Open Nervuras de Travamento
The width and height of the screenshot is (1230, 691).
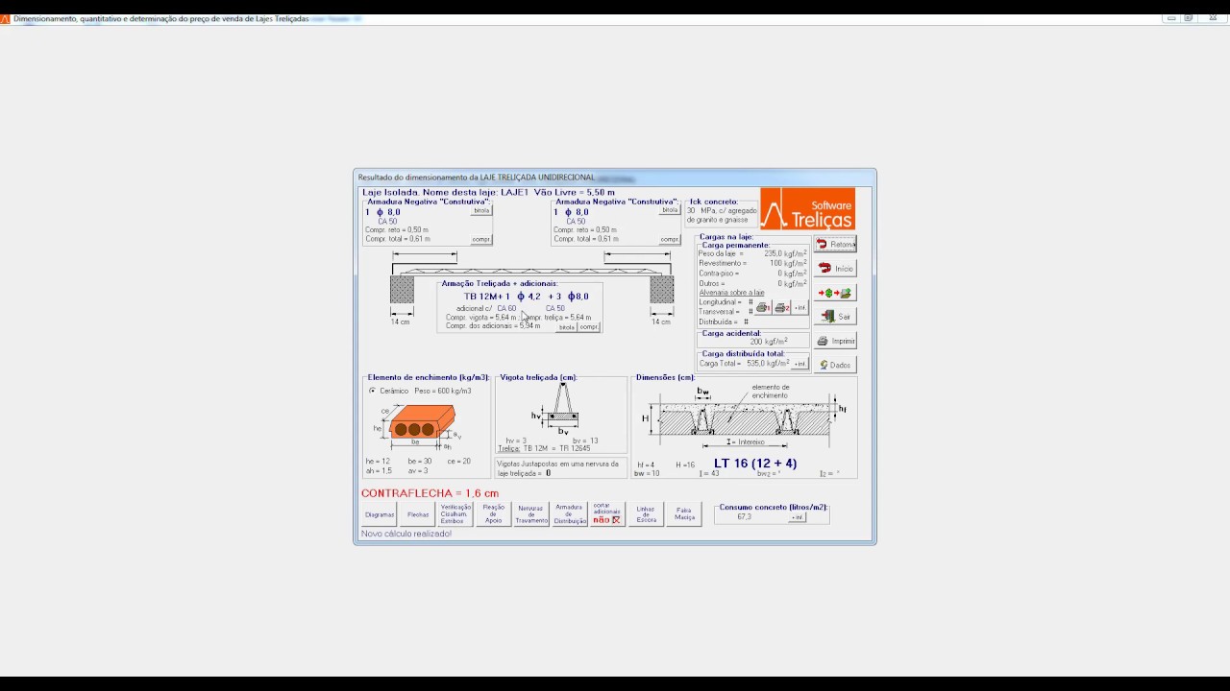pos(531,514)
